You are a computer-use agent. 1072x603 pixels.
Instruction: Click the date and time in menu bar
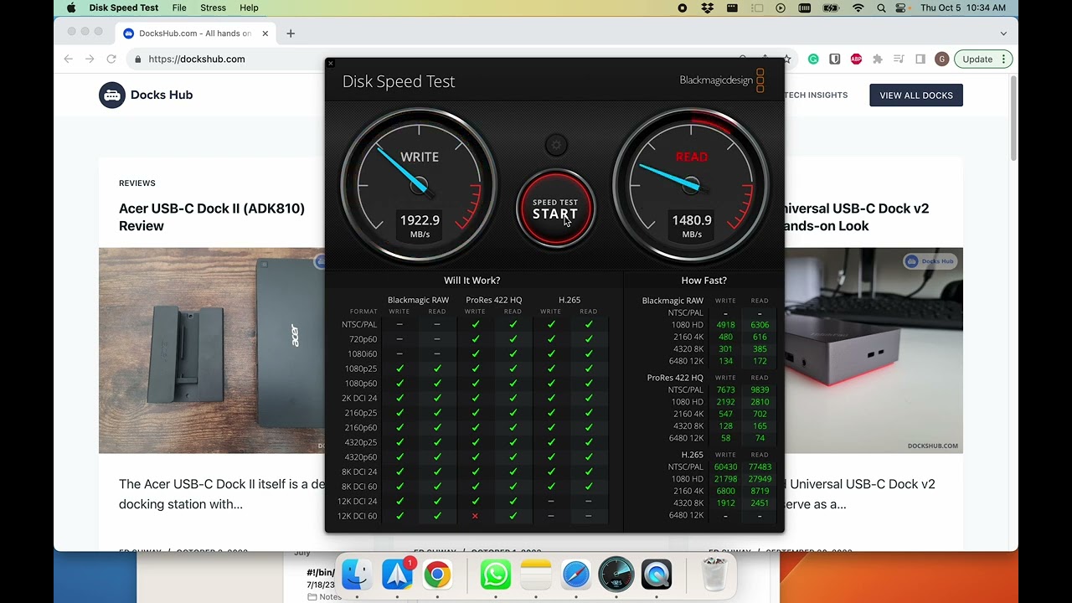(963, 8)
